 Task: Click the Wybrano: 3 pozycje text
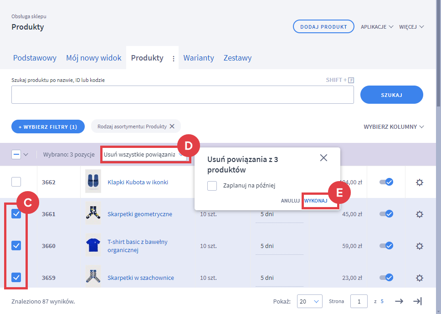click(x=69, y=155)
